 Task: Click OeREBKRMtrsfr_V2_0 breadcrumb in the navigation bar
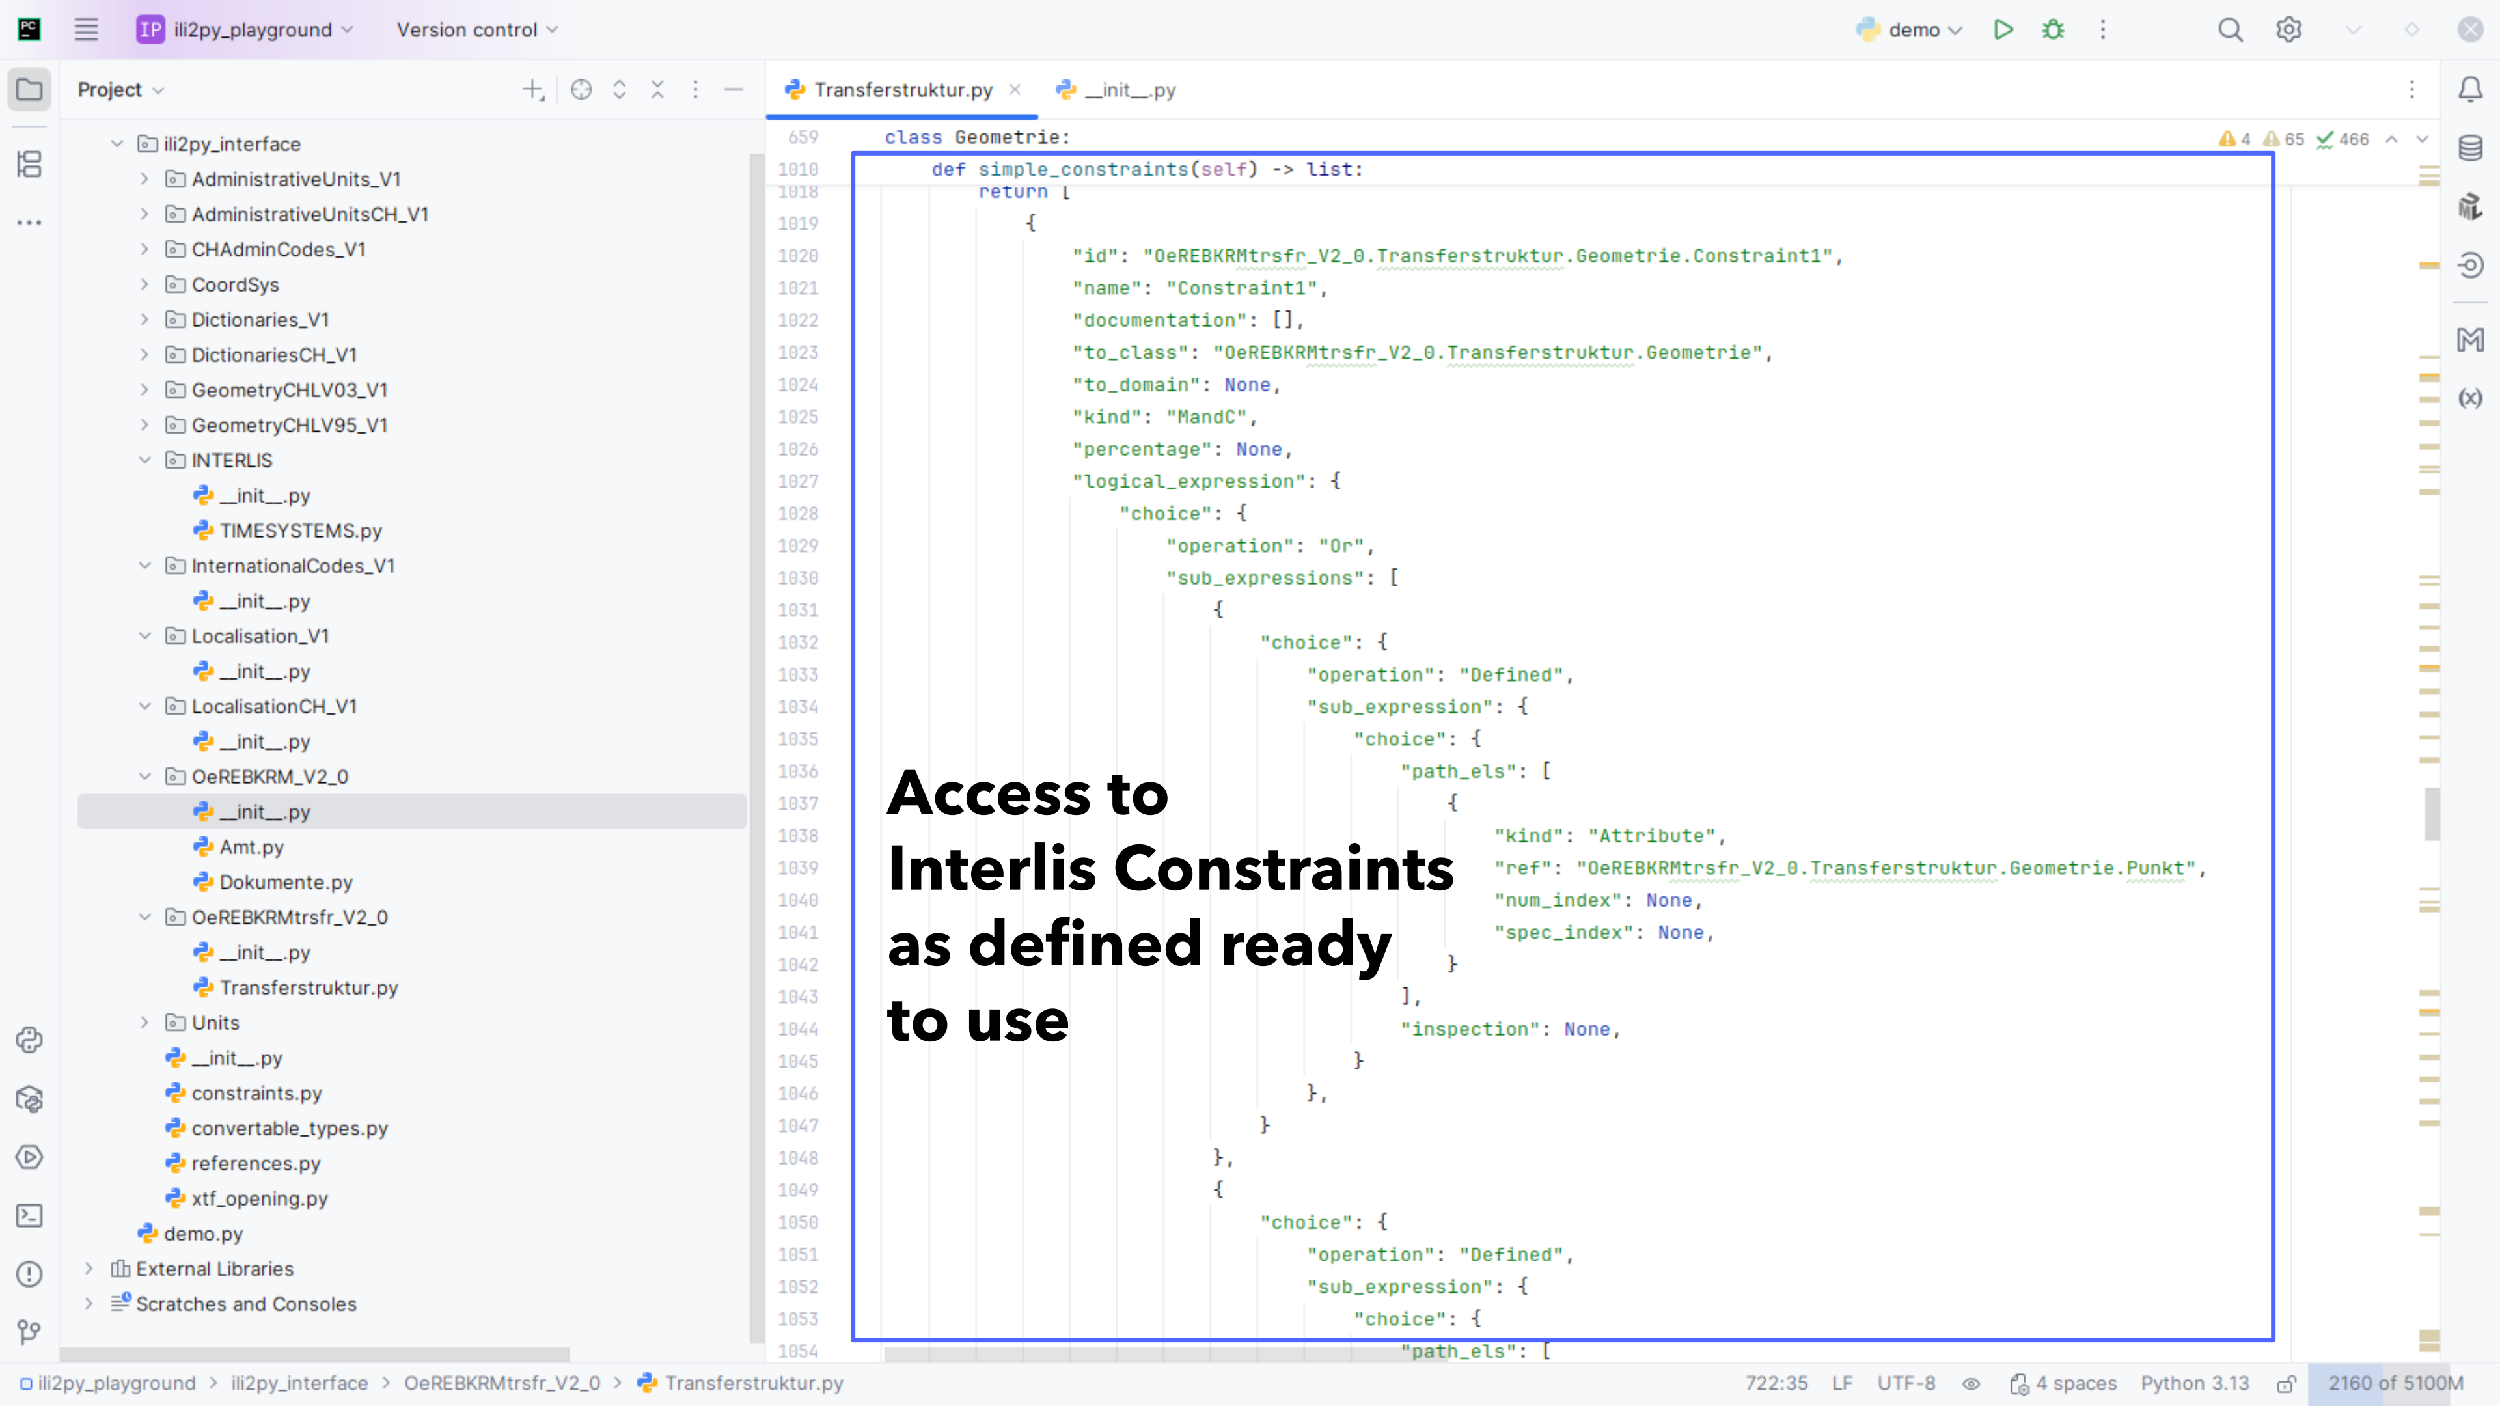502,1384
